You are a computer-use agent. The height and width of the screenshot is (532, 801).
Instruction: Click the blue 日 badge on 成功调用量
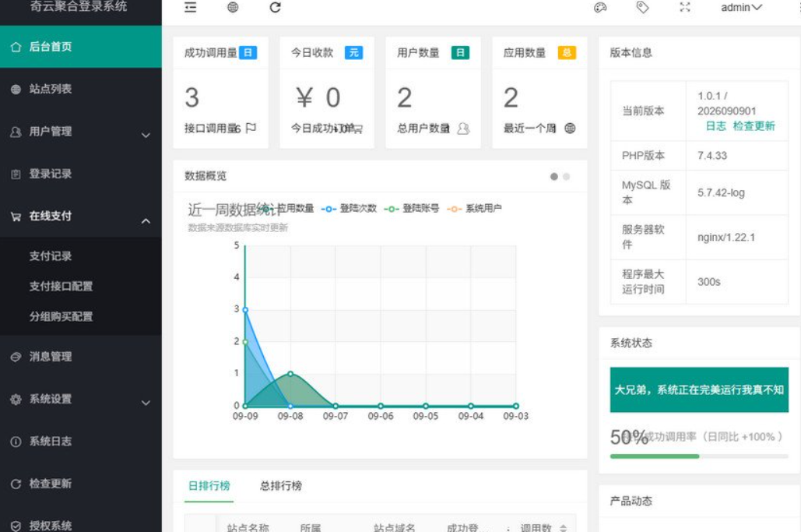[248, 53]
